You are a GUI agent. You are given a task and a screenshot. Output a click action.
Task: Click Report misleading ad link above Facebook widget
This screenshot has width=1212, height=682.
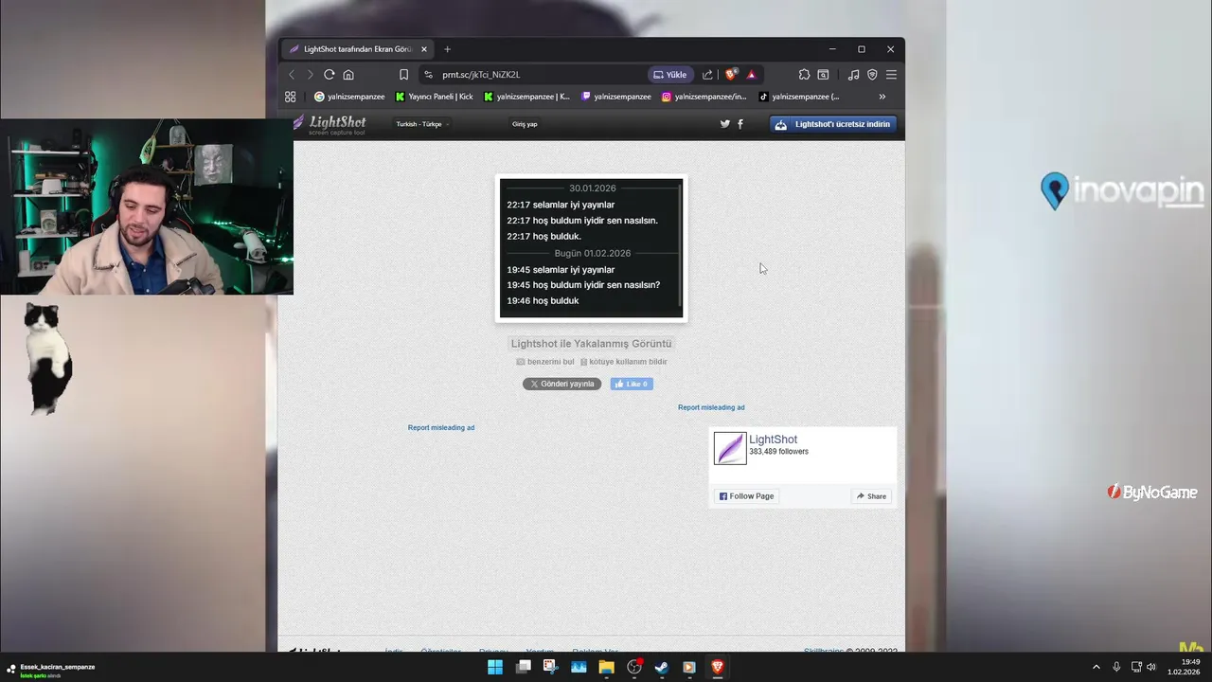[711, 407]
